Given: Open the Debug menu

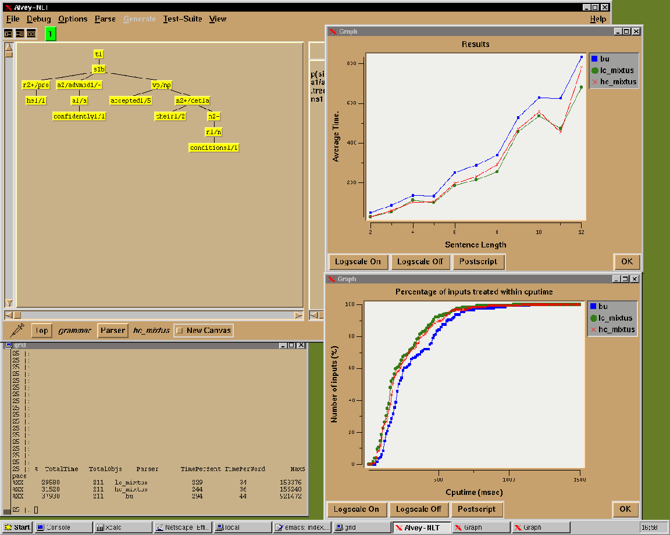Looking at the screenshot, I should tap(39, 19).
